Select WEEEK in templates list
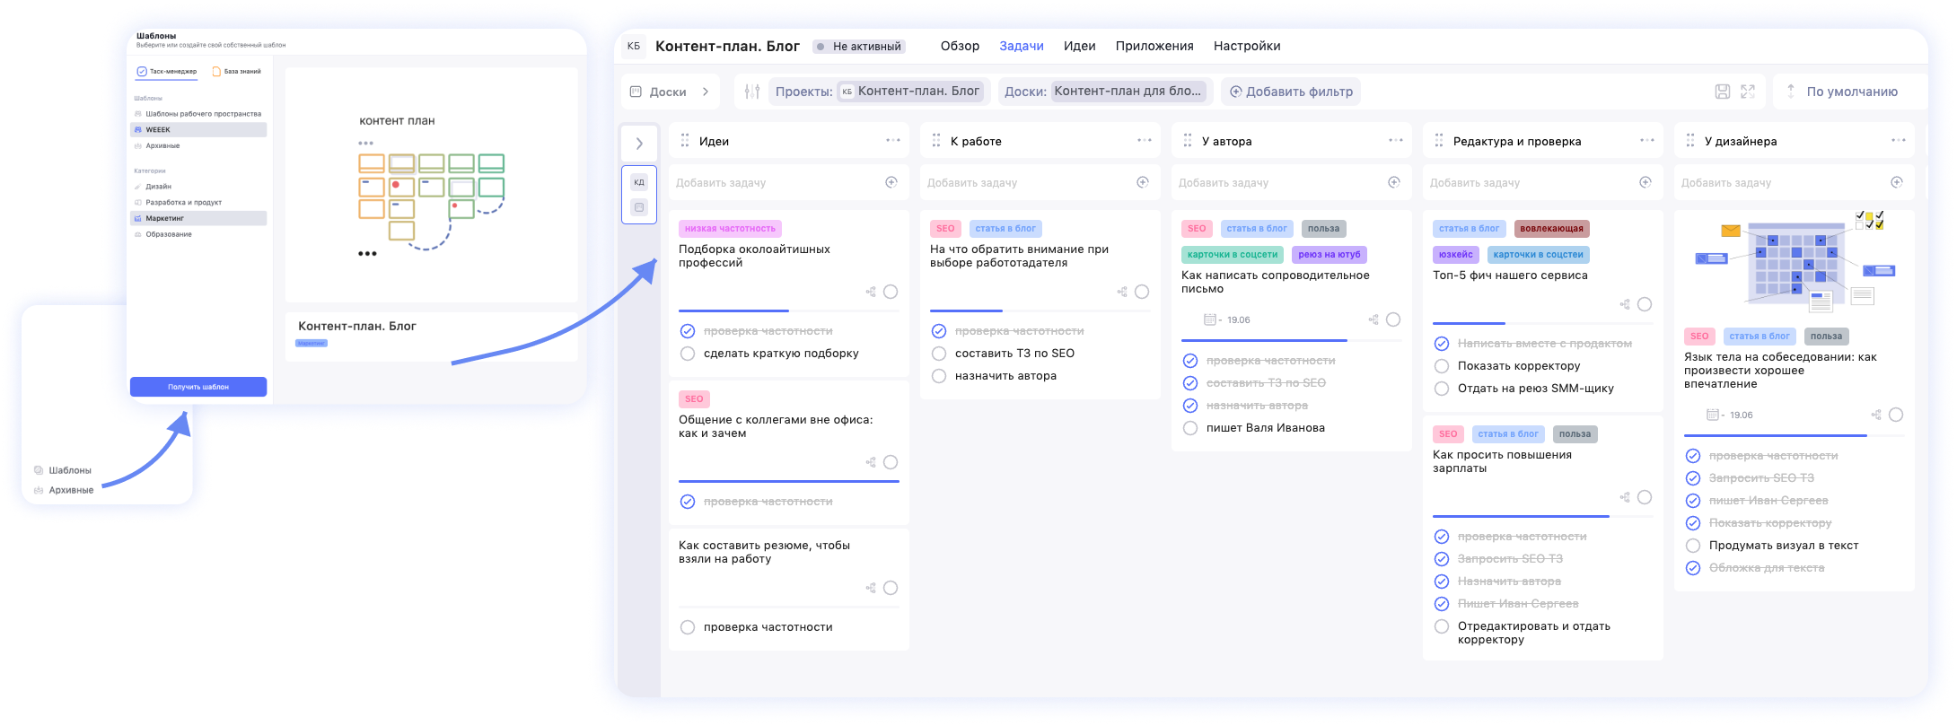1957x726 pixels. [198, 130]
